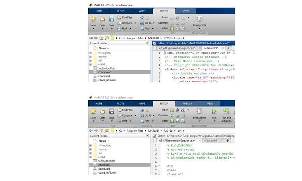Click the back arrow in bottom window address bar
Viewport: 302px width, 181px height.
(91, 131)
